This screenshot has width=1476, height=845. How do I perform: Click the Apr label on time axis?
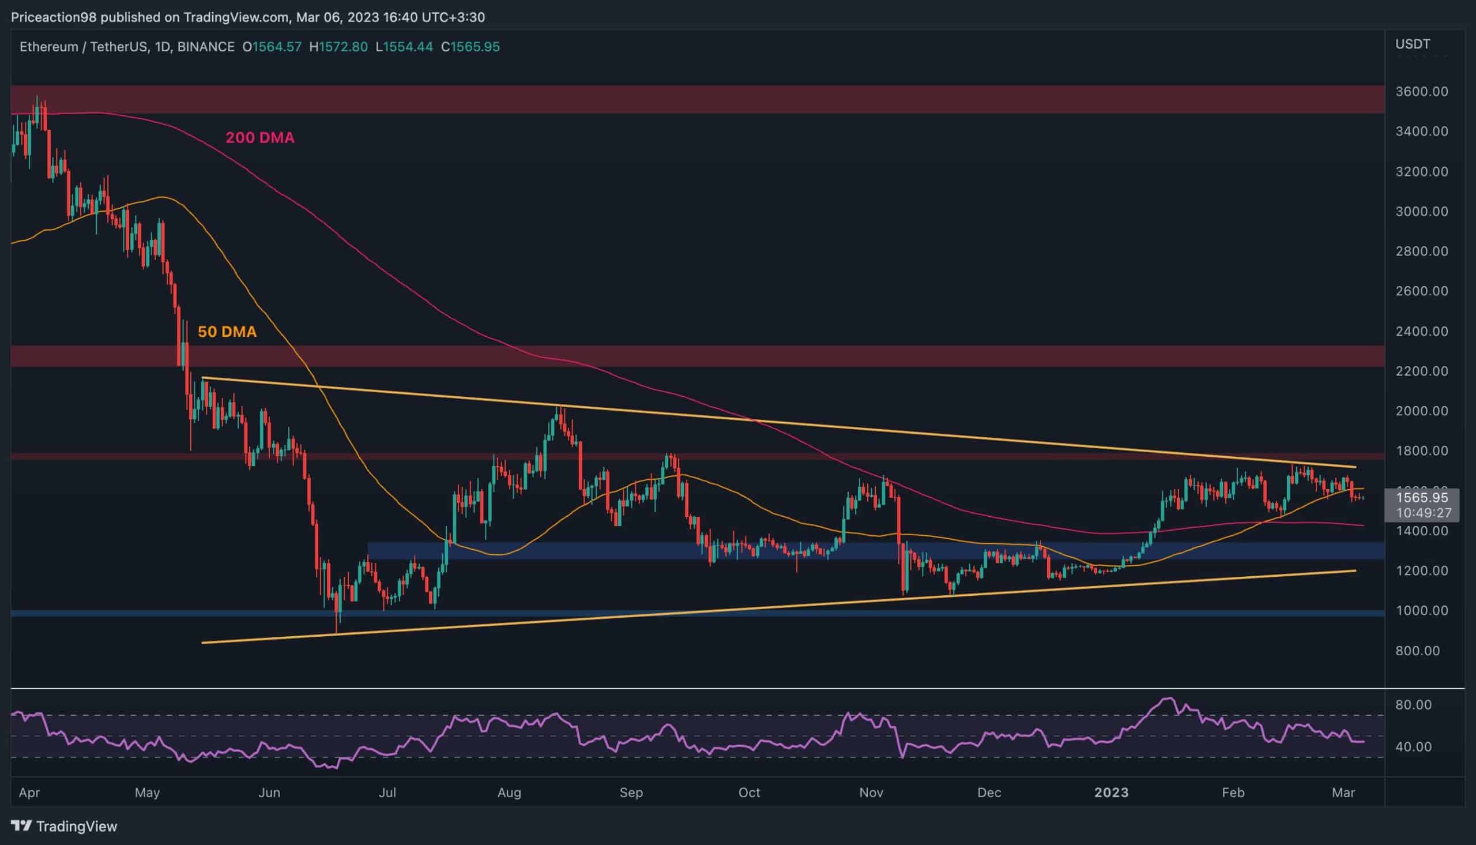[29, 793]
